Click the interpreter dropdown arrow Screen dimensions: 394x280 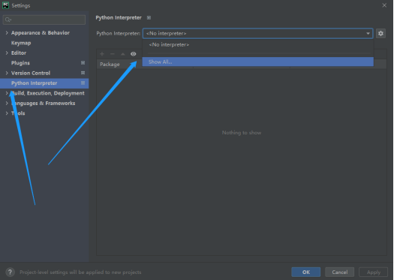tap(368, 34)
